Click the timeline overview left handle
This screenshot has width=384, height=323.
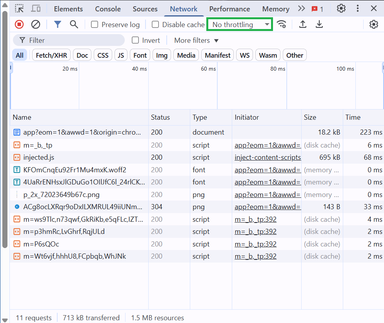11,68
